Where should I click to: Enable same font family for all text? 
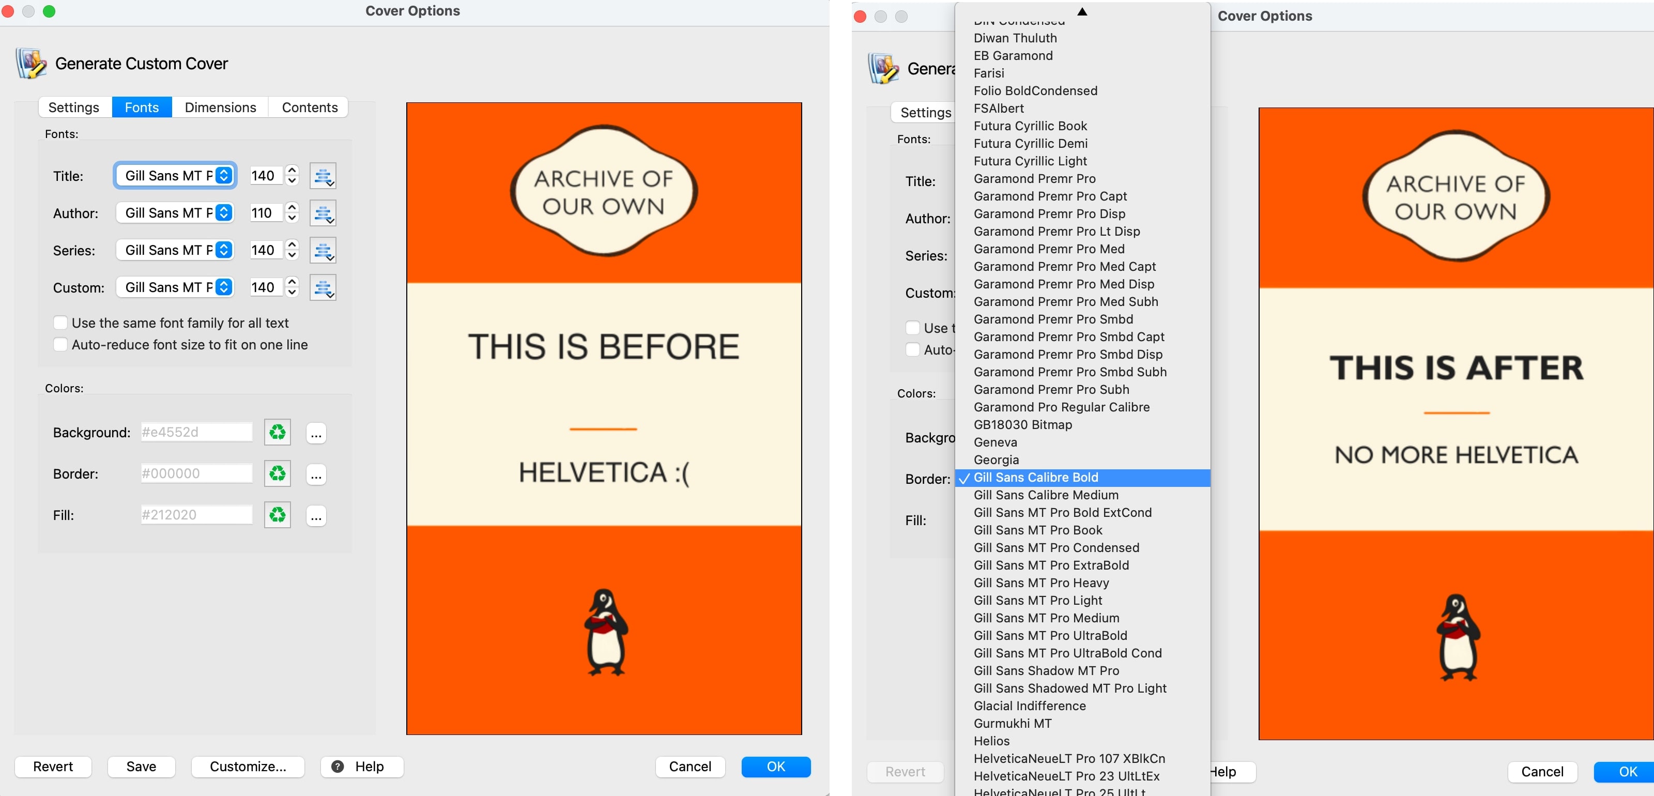[x=60, y=323]
